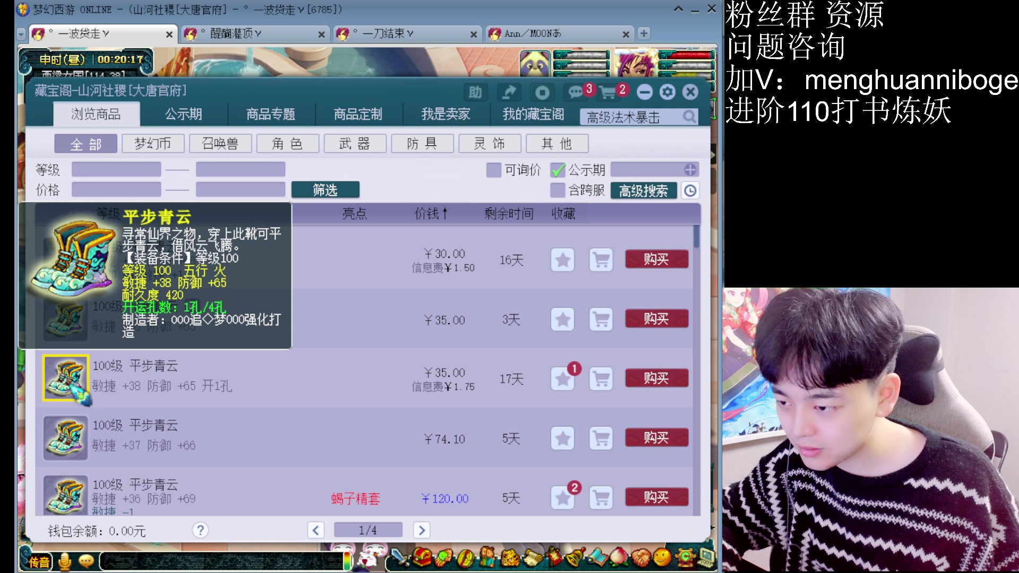Viewport: 1019px width, 573px height.
Task: Click the smiley face icon in bottom toolbar
Action: tap(662, 558)
